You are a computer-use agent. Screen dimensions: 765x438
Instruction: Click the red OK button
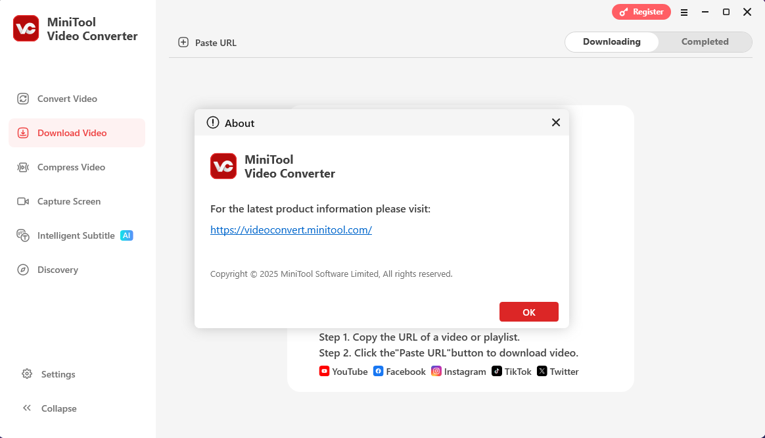click(x=529, y=312)
